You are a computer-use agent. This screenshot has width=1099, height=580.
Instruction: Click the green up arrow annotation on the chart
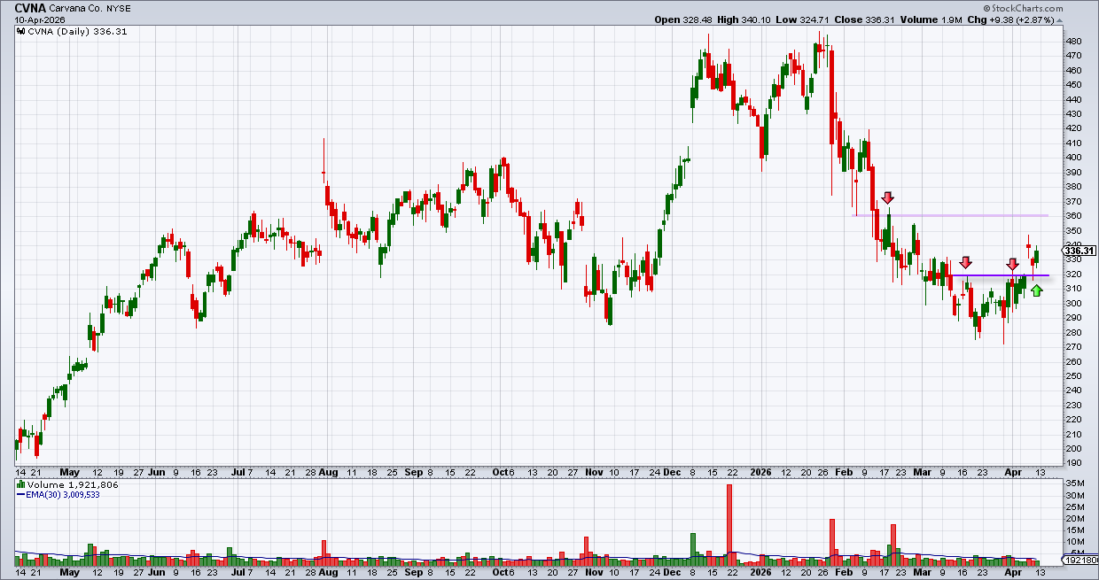tap(1037, 290)
